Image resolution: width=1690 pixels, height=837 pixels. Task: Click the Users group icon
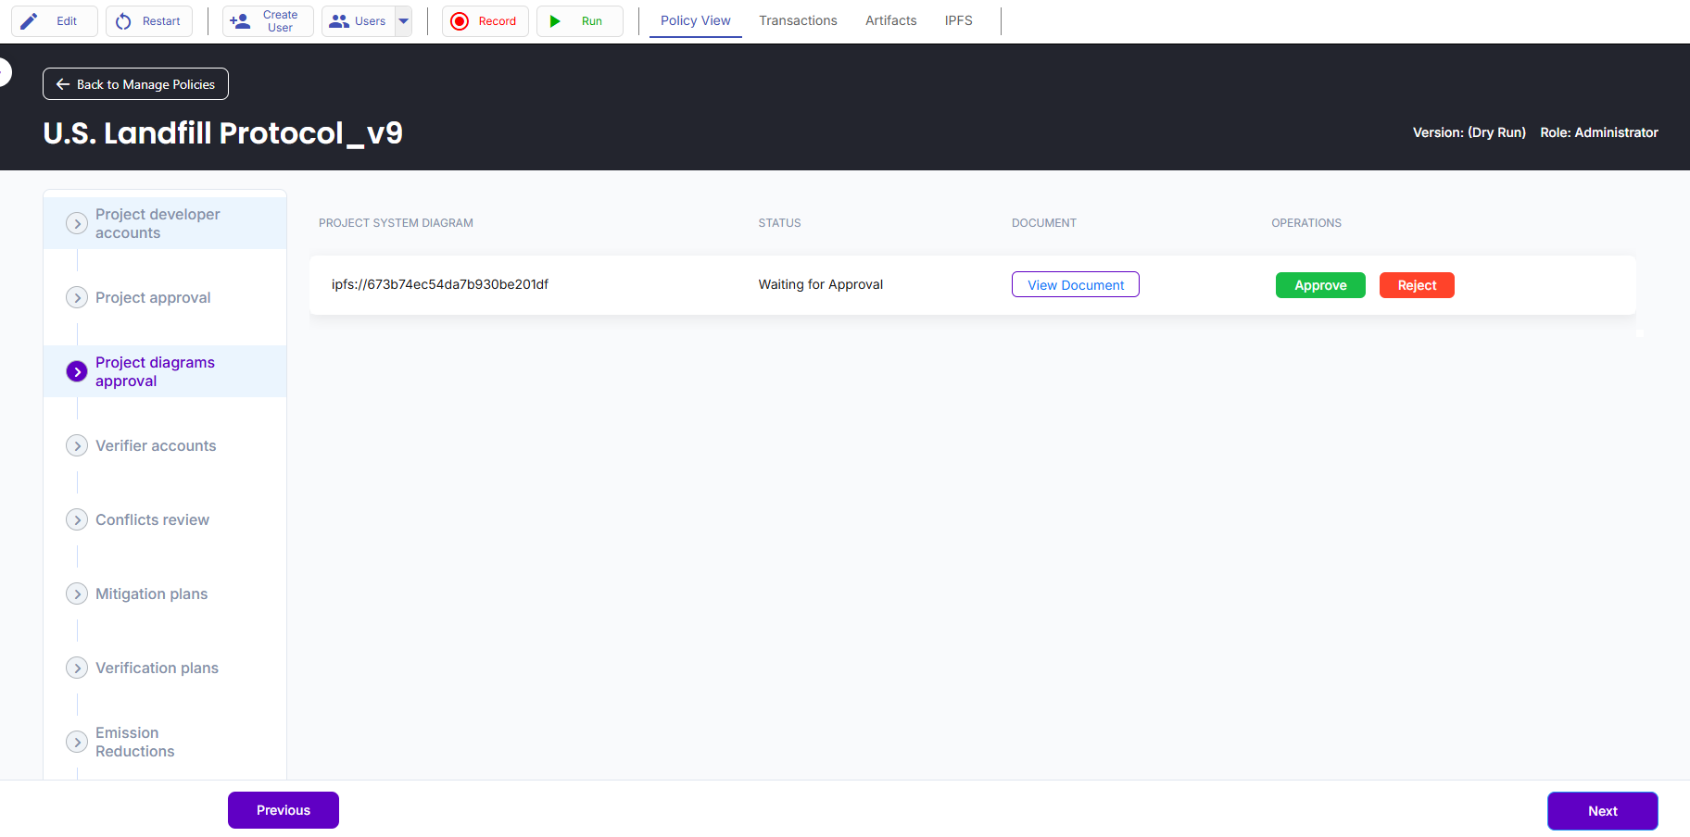coord(339,21)
